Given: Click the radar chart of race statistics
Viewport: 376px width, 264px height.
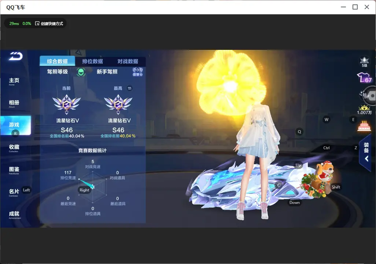Looking at the screenshot, I should click(x=93, y=187).
